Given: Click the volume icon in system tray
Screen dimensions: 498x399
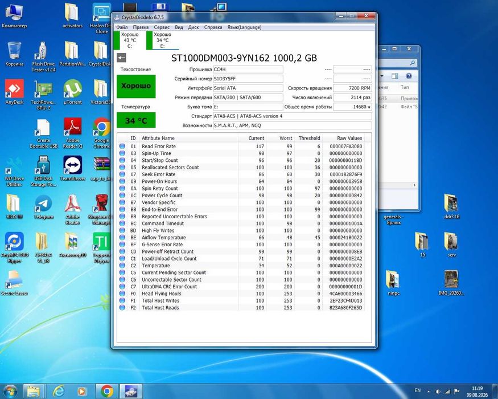Looking at the screenshot, I should click(x=438, y=392).
